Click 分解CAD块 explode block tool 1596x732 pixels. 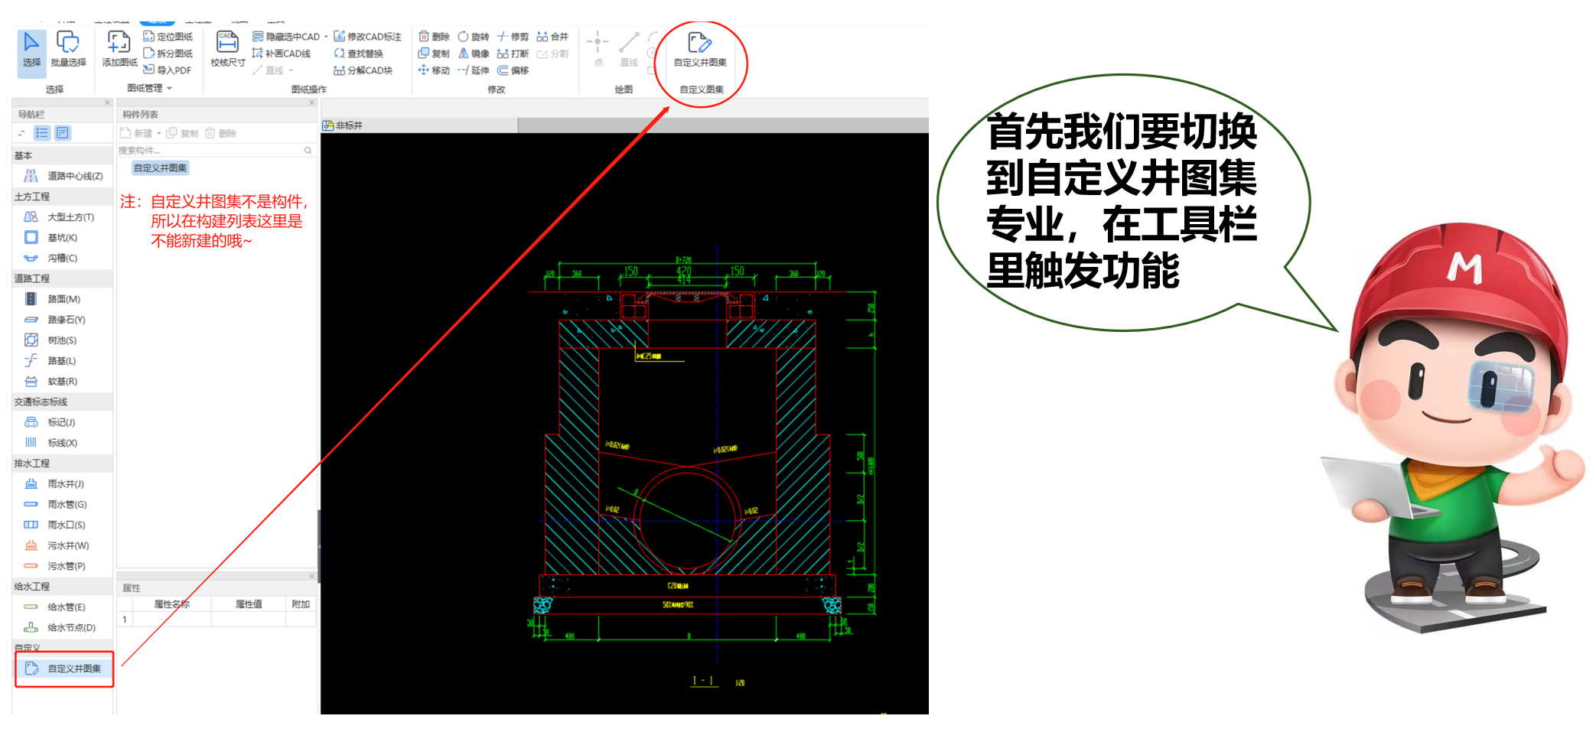tap(363, 70)
